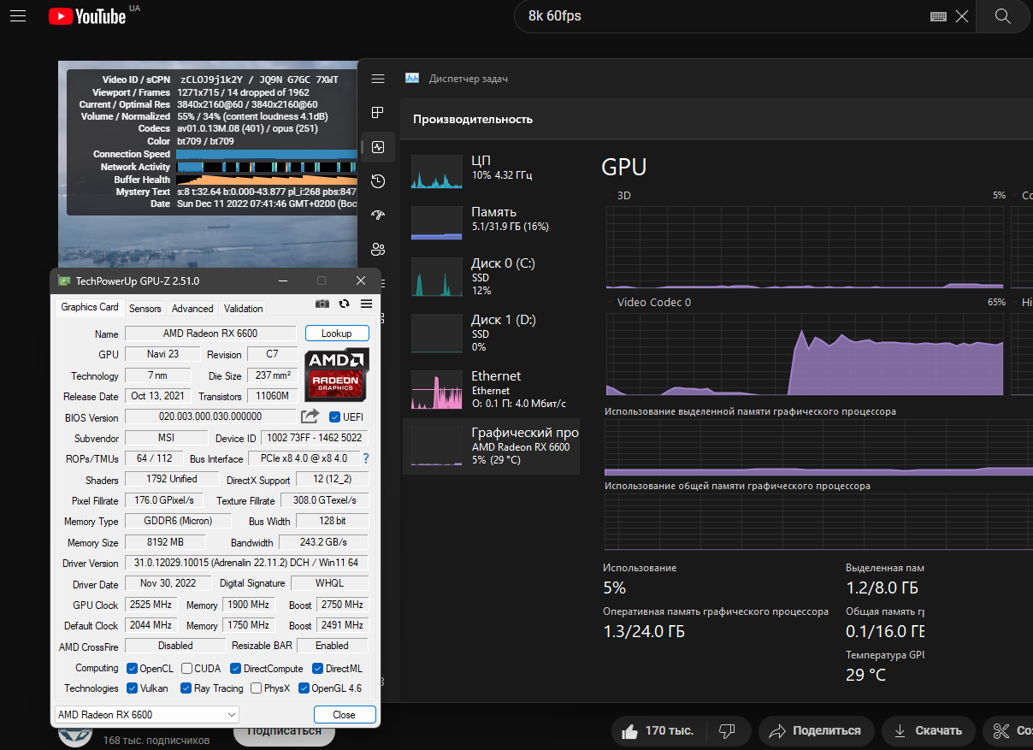Screen dimensions: 1033x750
Task: Open the Task Manager navigation hamburger menu
Action: pyautogui.click(x=378, y=79)
